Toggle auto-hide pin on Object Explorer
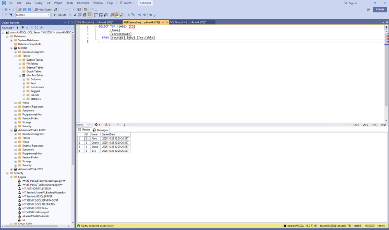This screenshot has width=389, height=230. pyautogui.click(x=69, y=23)
